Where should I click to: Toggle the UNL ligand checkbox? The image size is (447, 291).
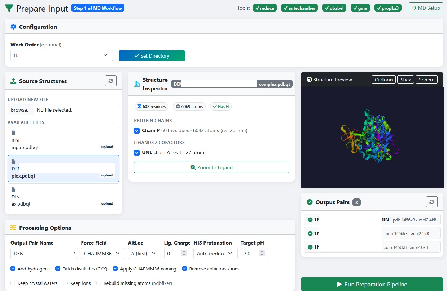[137, 153]
